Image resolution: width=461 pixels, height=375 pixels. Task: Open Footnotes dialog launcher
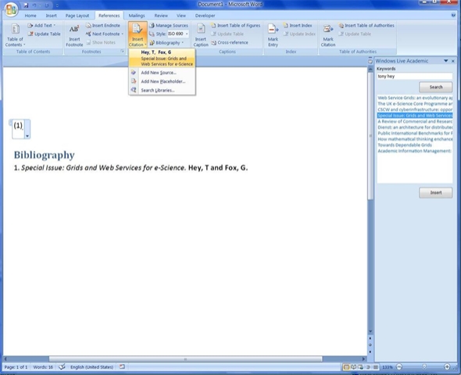pyautogui.click(x=123, y=52)
